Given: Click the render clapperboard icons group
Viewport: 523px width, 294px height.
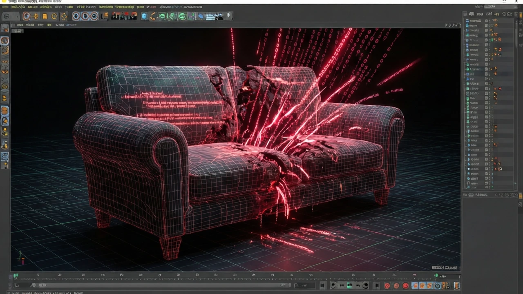Looking at the screenshot, I should pos(124,16).
